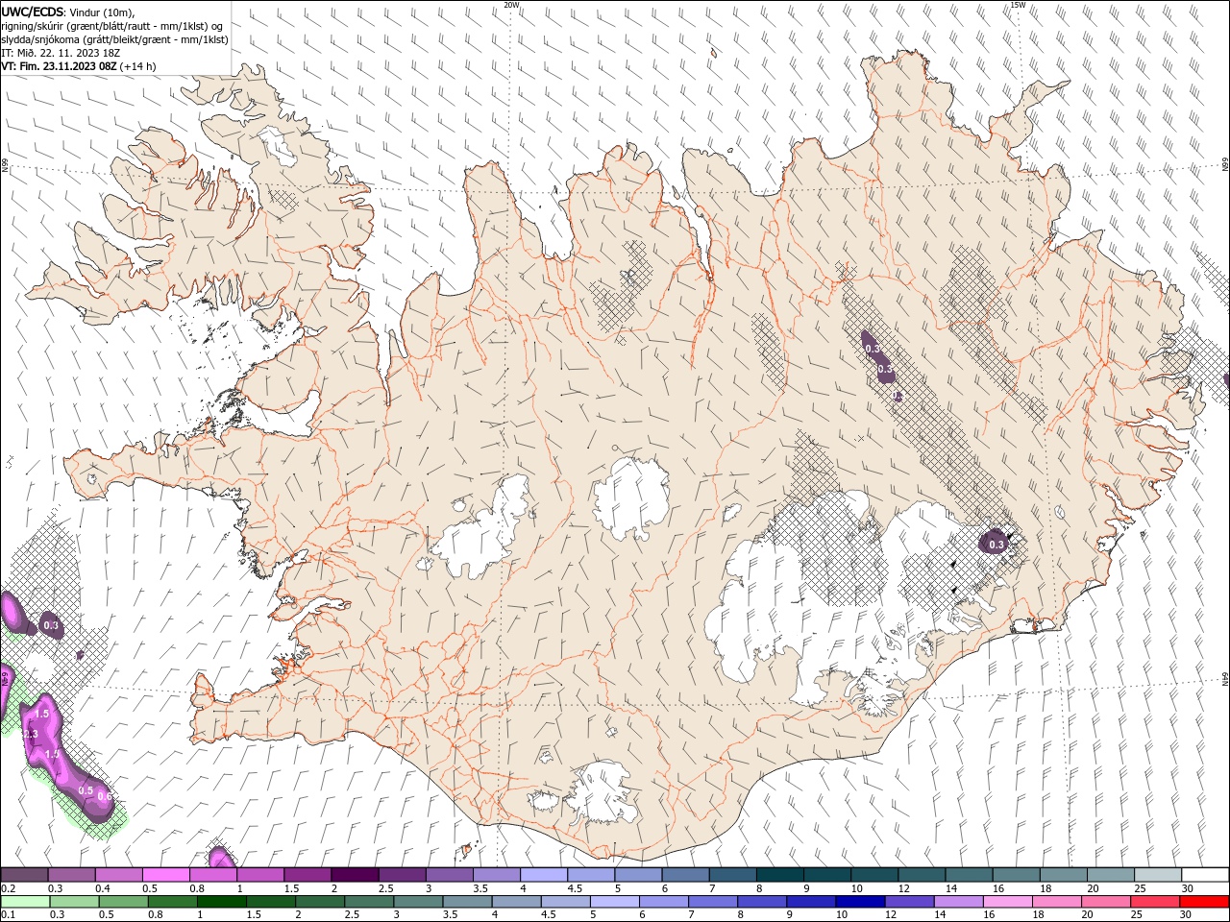Pick the purple 12 swatch in lower legend
Viewport: 1230px width, 922px height.
(910, 901)
